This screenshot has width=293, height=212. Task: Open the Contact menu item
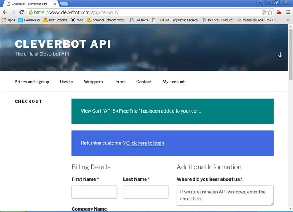click(144, 82)
